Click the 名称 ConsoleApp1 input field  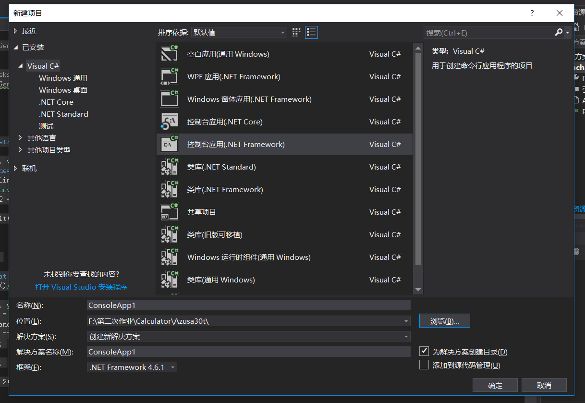tap(249, 305)
